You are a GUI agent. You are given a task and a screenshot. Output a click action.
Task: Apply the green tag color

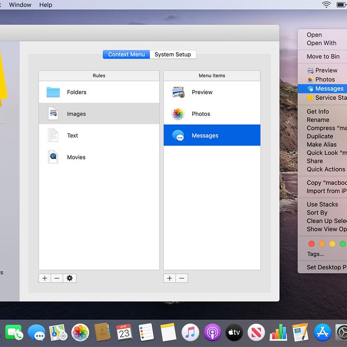(343, 244)
